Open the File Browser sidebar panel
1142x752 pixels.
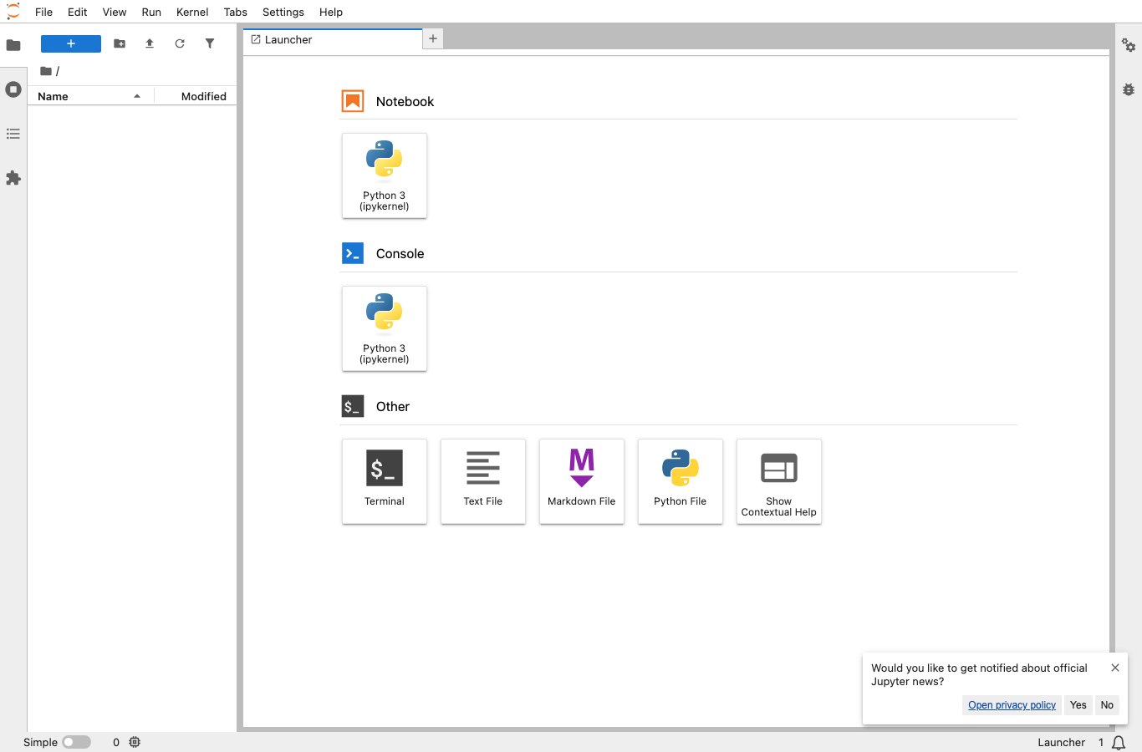tap(13, 45)
